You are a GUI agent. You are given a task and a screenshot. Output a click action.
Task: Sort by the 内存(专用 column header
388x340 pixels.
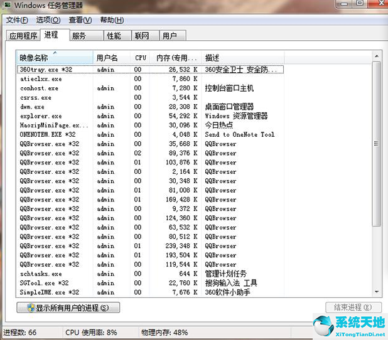point(176,58)
